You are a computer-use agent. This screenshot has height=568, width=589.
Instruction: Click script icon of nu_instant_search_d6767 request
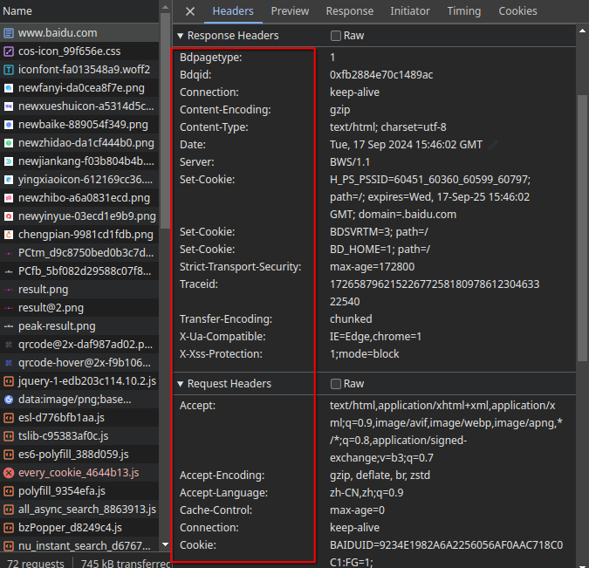tap(9, 546)
